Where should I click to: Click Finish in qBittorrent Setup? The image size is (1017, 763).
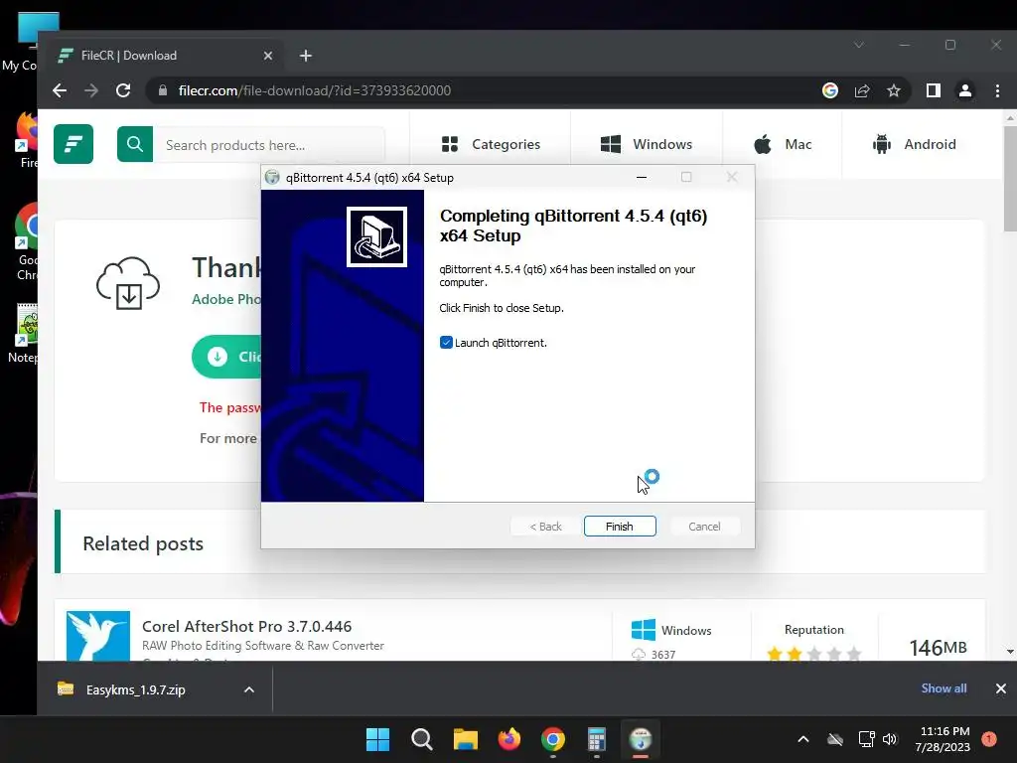click(x=620, y=527)
